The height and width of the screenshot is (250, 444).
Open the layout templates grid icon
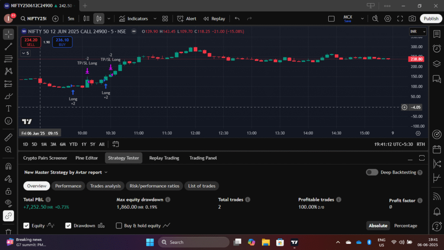click(x=165, y=19)
